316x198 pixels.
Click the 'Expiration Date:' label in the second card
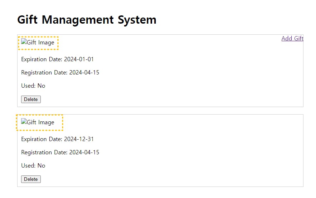click(x=42, y=139)
